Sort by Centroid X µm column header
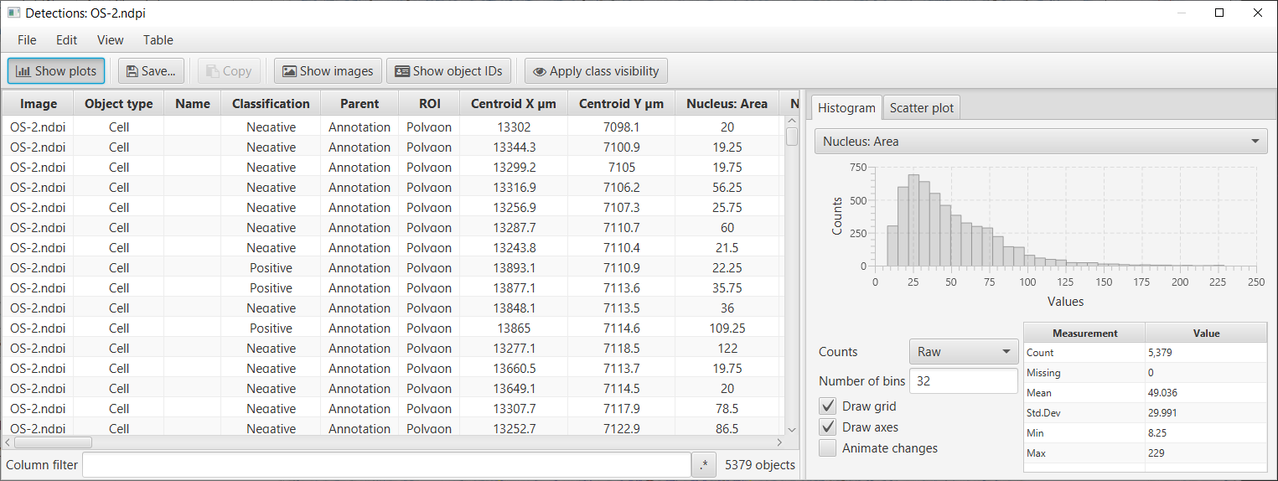Image resolution: width=1278 pixels, height=481 pixels. (514, 104)
